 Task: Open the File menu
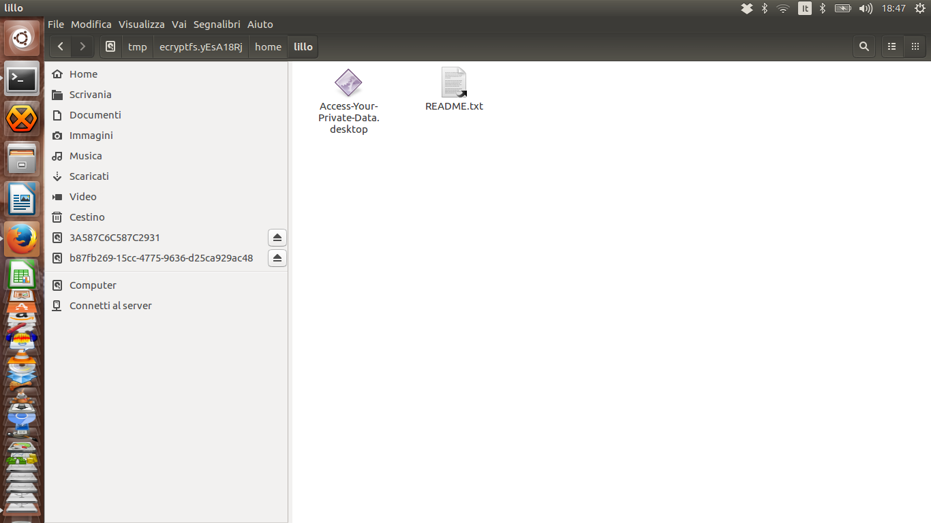(56, 25)
